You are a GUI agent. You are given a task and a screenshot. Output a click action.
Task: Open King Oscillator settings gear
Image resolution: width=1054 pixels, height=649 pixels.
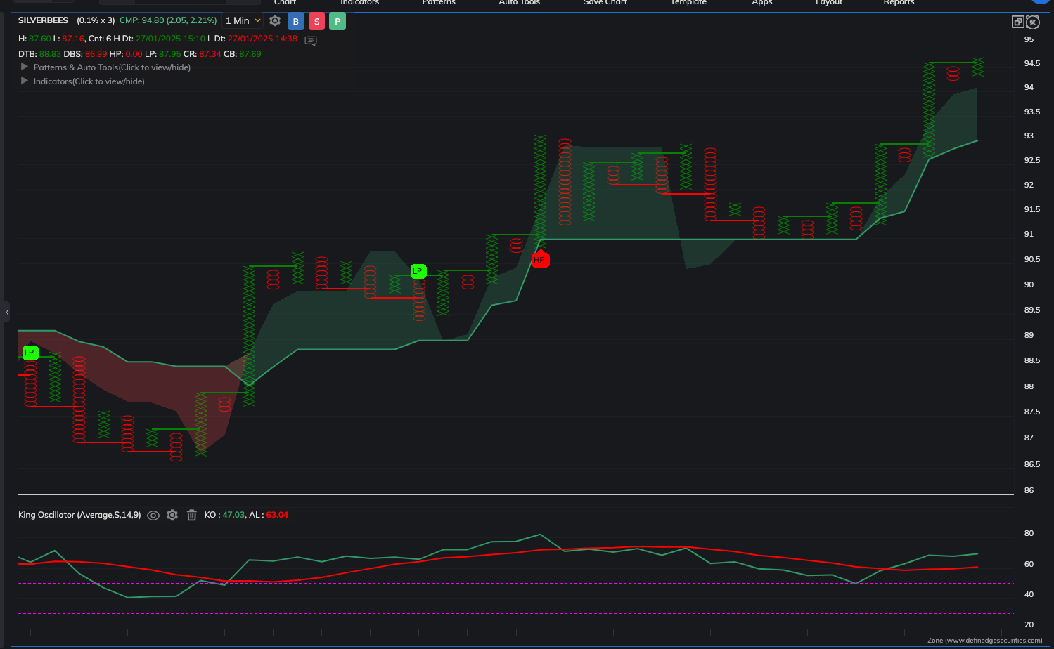click(172, 515)
